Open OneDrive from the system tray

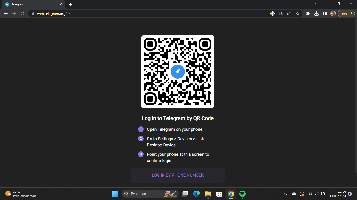(x=293, y=194)
